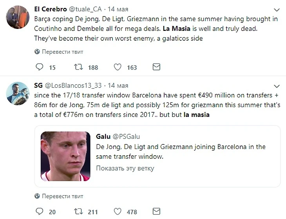
Task: View the quoted tweet's player photo
Action: pos(66,156)
